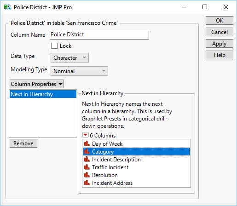Click the Cancel button
Screen dimensions: 237x206
pyautogui.click(x=220, y=32)
